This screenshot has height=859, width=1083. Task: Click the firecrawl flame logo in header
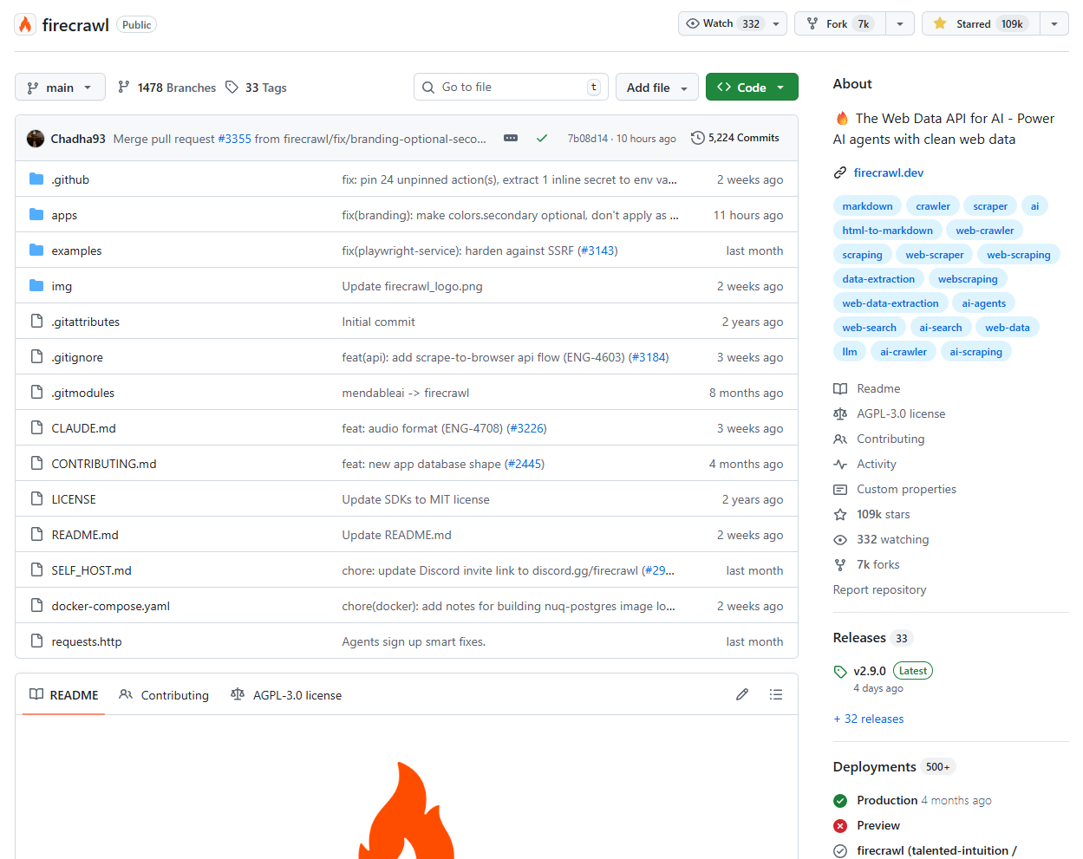(25, 24)
